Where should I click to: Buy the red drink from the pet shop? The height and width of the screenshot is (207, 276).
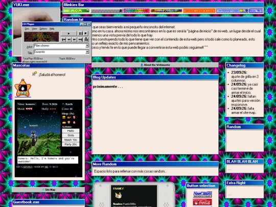pos(74,118)
